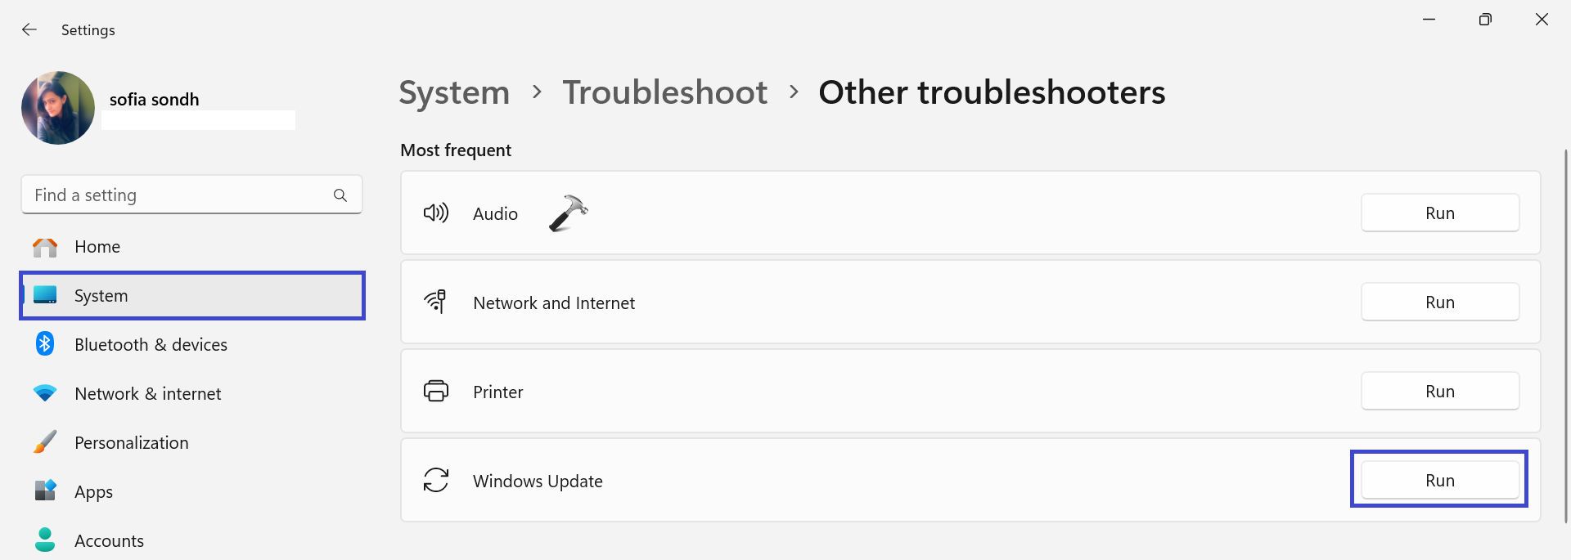Click the Personalization paintbrush icon
This screenshot has height=560, width=1571.
coord(45,442)
